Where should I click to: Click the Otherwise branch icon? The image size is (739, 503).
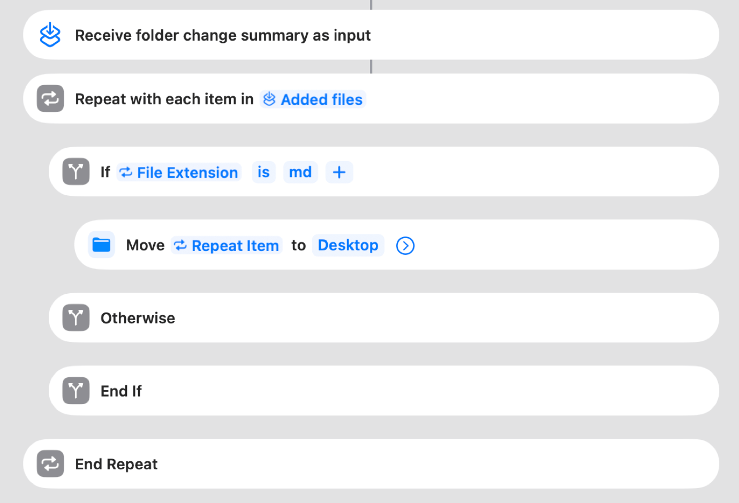pos(76,318)
